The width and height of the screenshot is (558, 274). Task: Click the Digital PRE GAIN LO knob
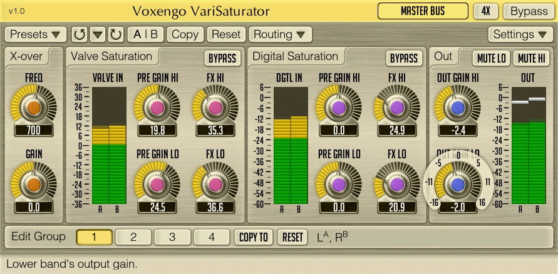(339, 185)
